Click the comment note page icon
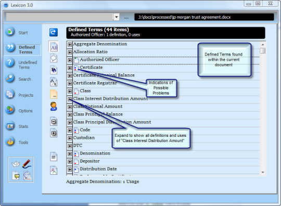 point(16,175)
